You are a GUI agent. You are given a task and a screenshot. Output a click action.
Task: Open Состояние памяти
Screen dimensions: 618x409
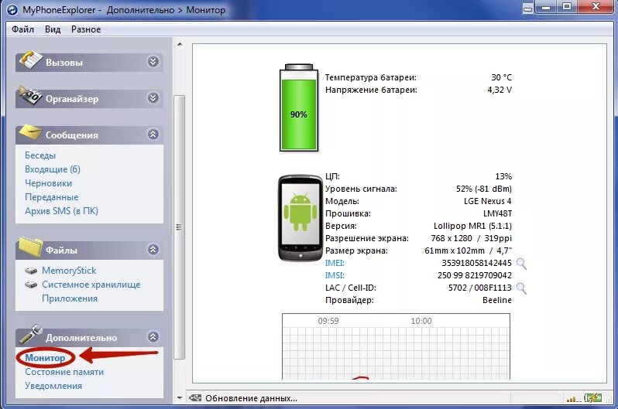pyautogui.click(x=64, y=372)
